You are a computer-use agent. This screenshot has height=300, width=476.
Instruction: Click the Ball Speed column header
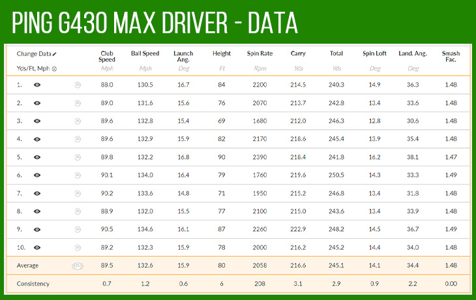pyautogui.click(x=145, y=53)
